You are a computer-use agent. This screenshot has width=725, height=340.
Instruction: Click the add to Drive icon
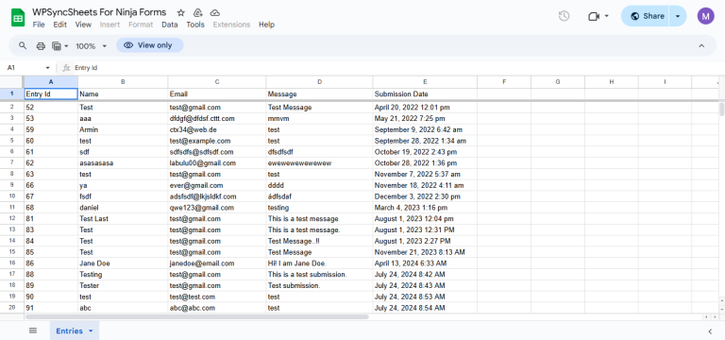pos(198,12)
